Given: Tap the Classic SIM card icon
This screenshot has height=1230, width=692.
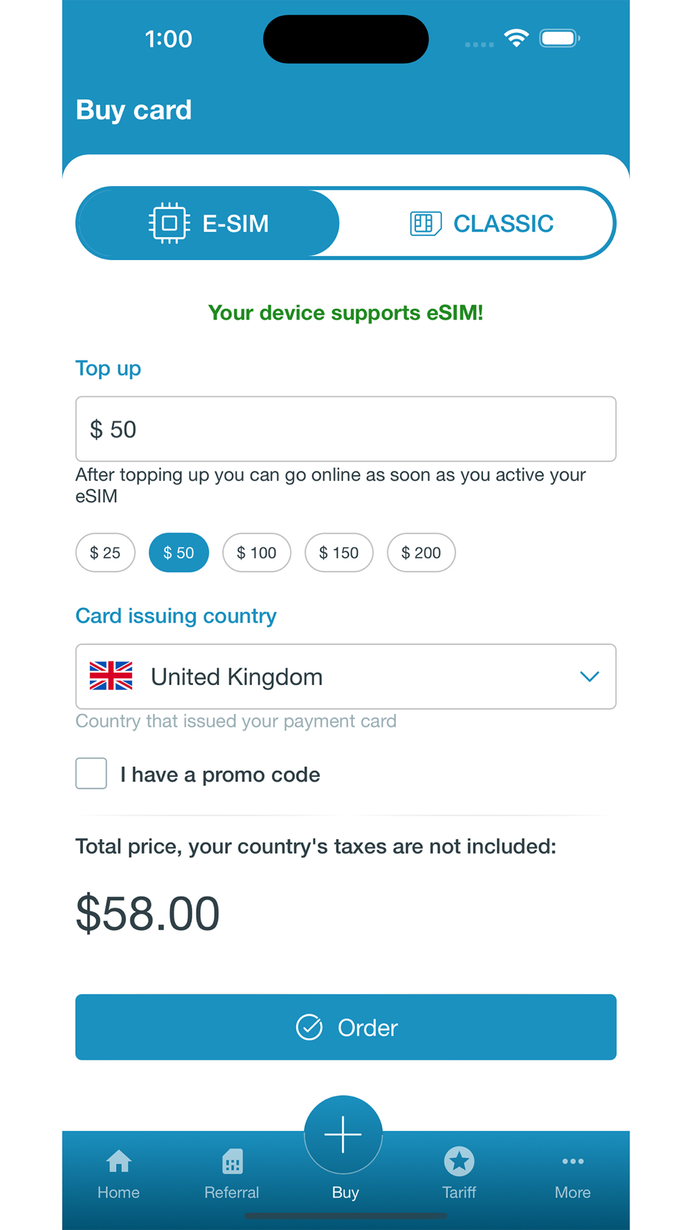Looking at the screenshot, I should click(425, 223).
